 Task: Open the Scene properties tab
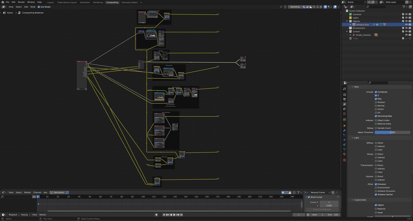click(x=344, y=109)
